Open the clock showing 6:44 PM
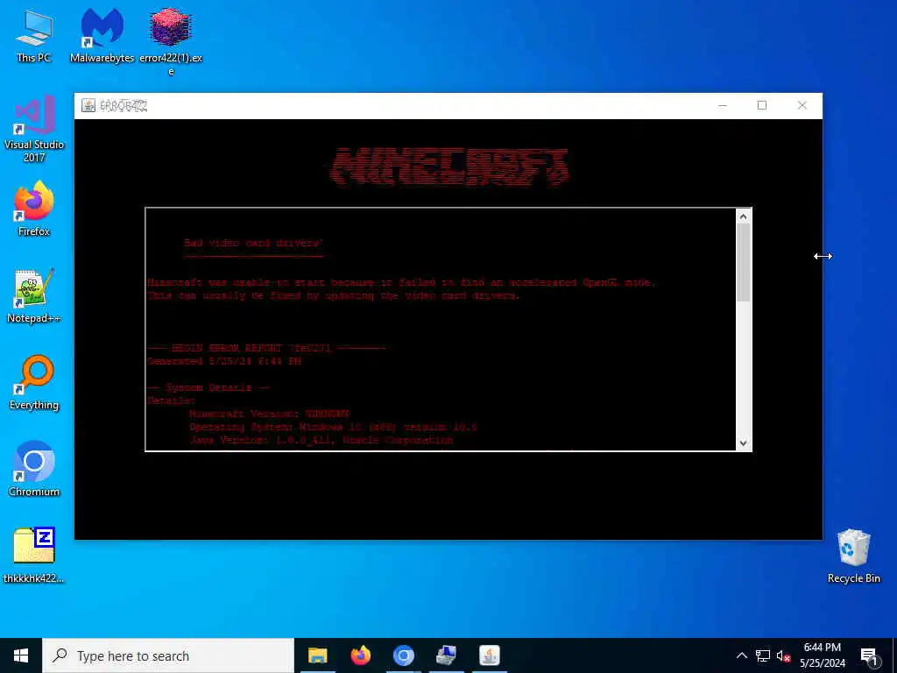 point(822,655)
